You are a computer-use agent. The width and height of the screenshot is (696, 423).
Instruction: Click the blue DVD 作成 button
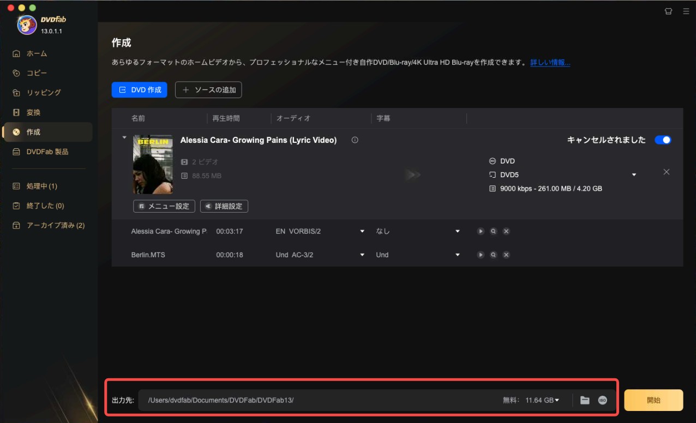click(x=140, y=90)
